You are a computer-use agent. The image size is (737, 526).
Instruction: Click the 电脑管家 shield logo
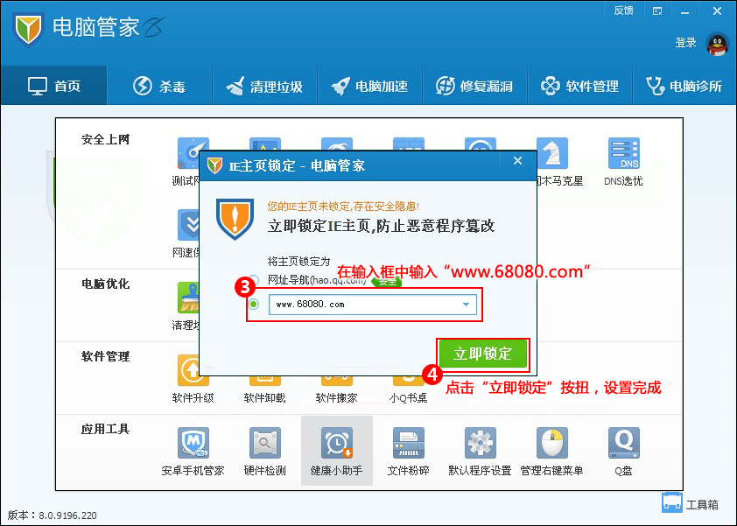(28, 29)
